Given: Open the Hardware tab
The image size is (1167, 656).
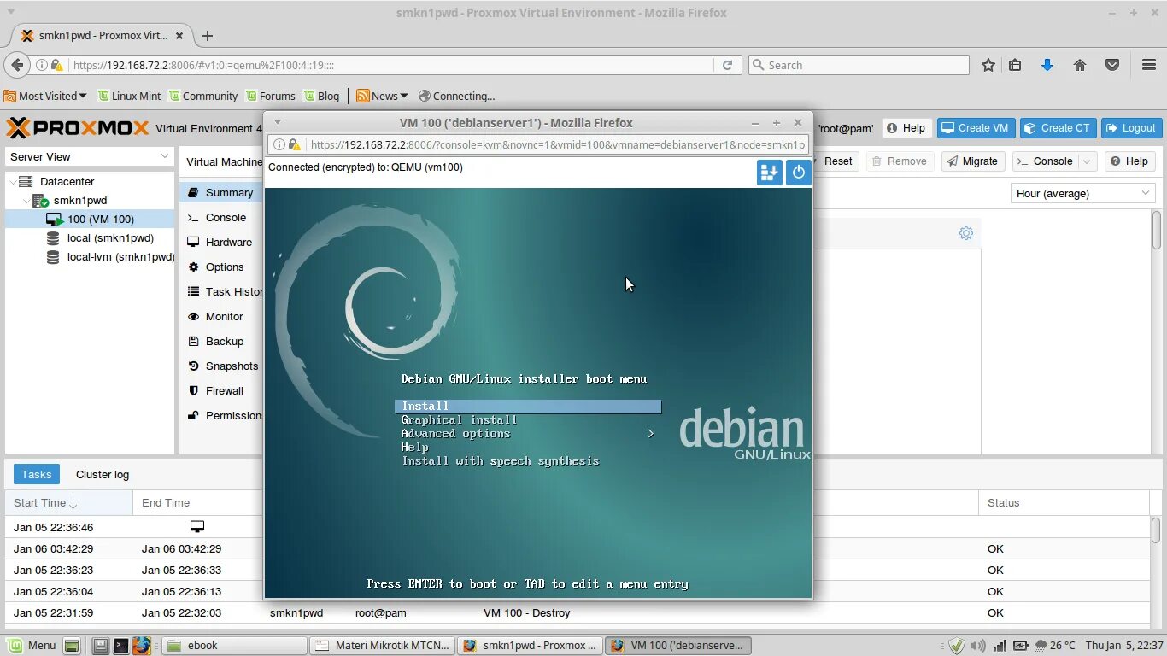Looking at the screenshot, I should pyautogui.click(x=220, y=243).
